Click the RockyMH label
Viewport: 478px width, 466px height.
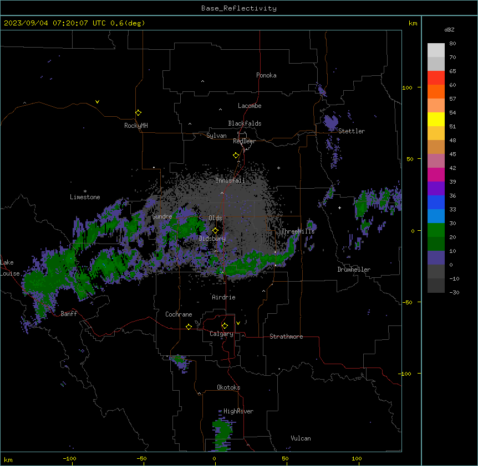click(x=136, y=126)
